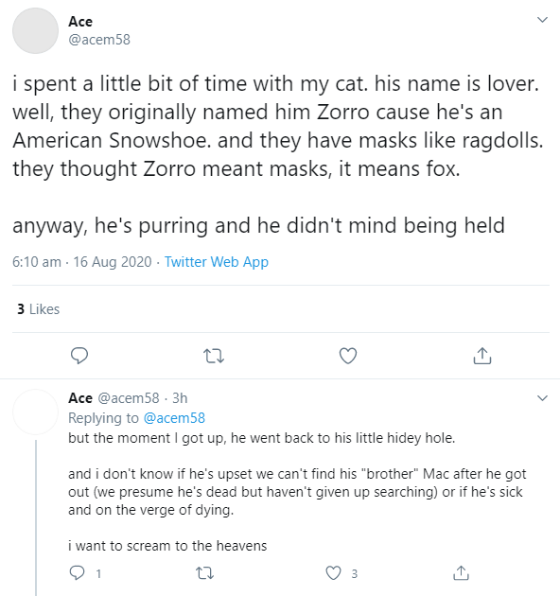Image resolution: width=560 pixels, height=596 pixels.
Task: Click the reply icon on the second tweet
Action: tap(78, 572)
